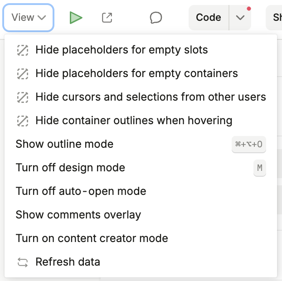Screen dimensions: 282x281
Task: Select Turn on content creator mode
Action: [141, 238]
